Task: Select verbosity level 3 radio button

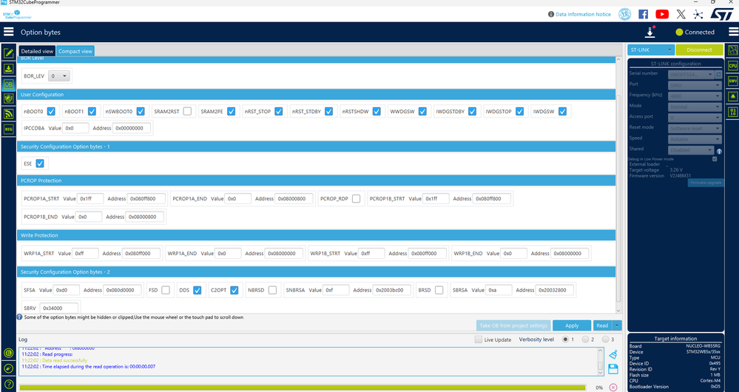Action: tap(606, 339)
